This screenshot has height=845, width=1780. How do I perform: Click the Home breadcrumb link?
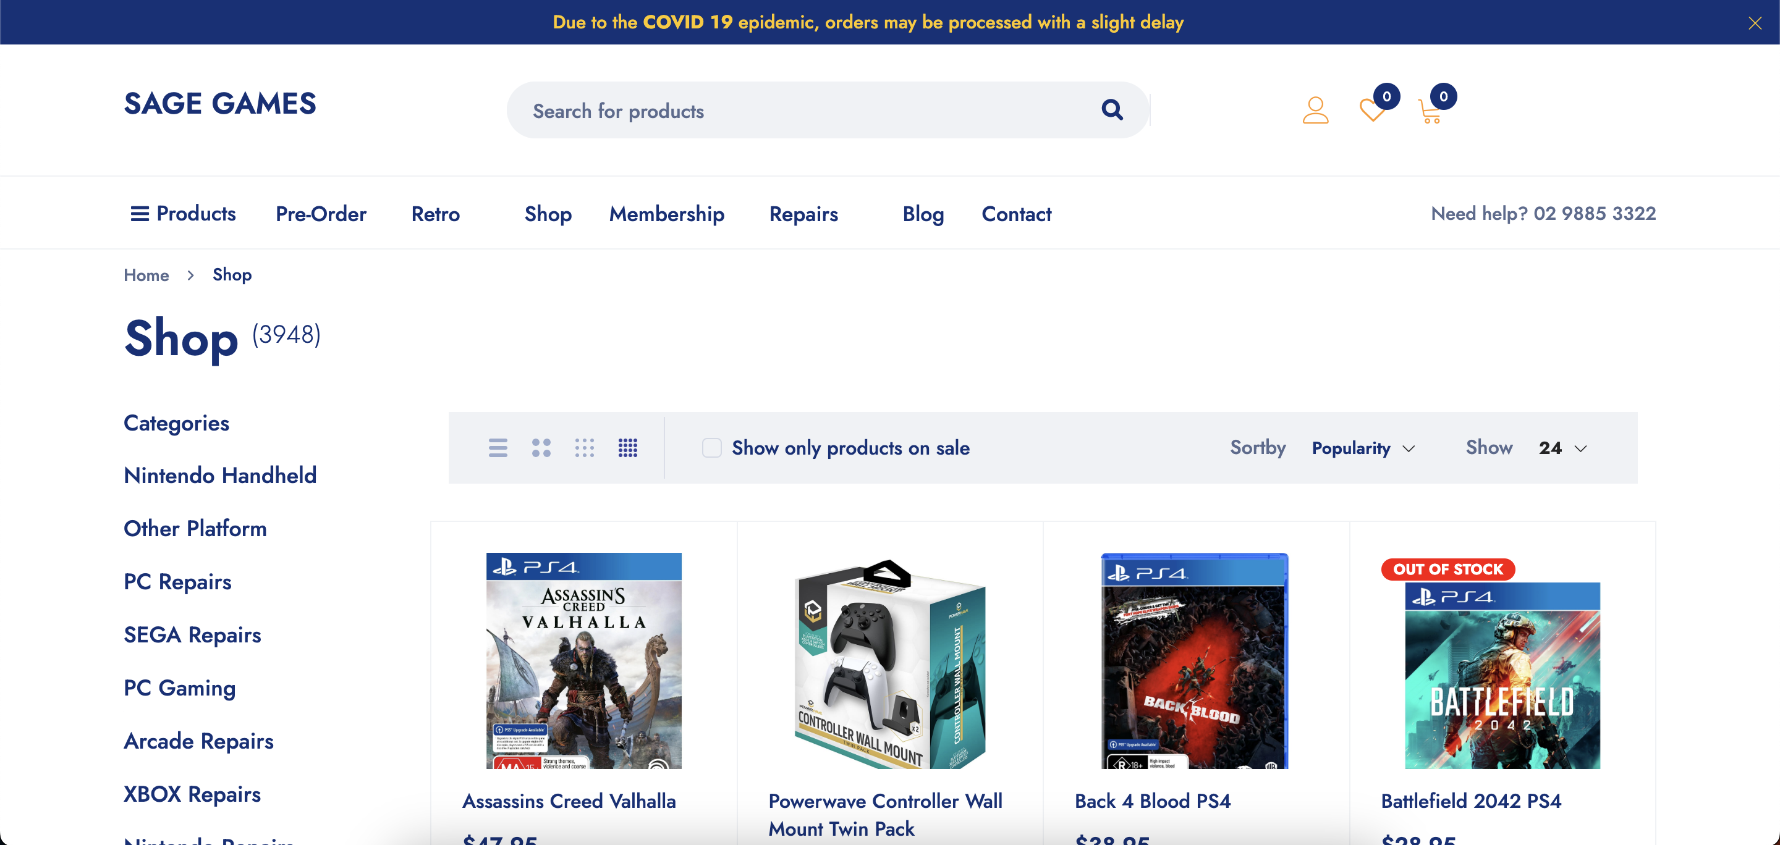tap(146, 275)
